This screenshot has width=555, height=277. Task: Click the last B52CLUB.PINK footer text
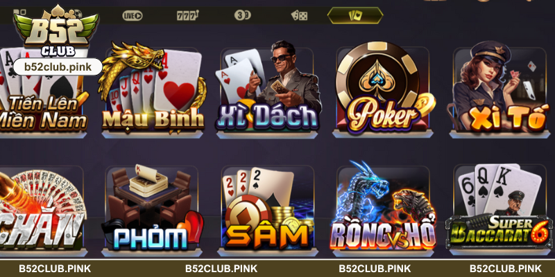tap(506, 269)
